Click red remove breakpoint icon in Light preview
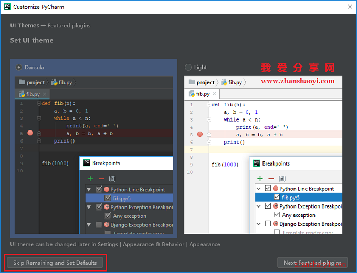Screen dimensions: 357x273 (271, 179)
